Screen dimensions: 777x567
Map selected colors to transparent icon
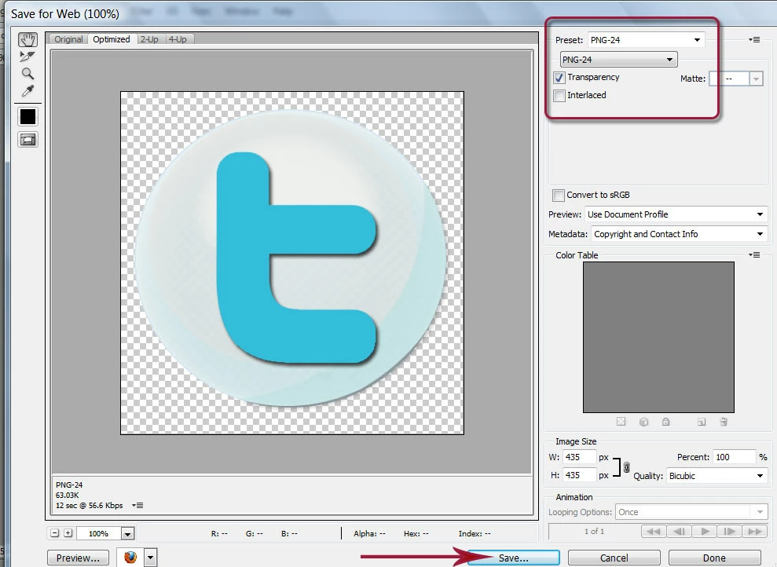tap(621, 422)
